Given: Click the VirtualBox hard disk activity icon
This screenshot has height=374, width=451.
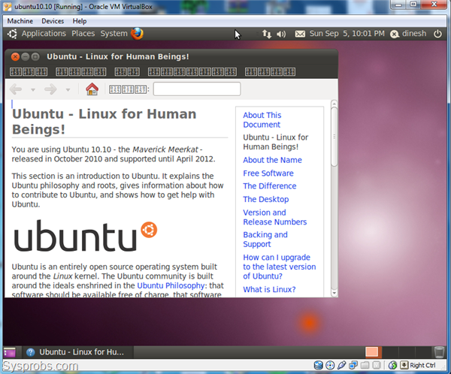Looking at the screenshot, I should click(319, 365).
